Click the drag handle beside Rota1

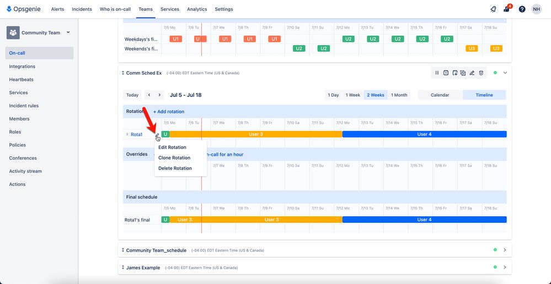127,134
